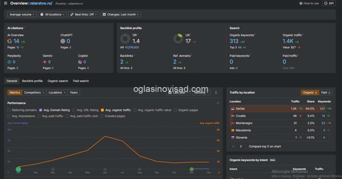This screenshot has height=179, width=342.
Task: Select the Paid traffic toggle button
Action: (326, 92)
